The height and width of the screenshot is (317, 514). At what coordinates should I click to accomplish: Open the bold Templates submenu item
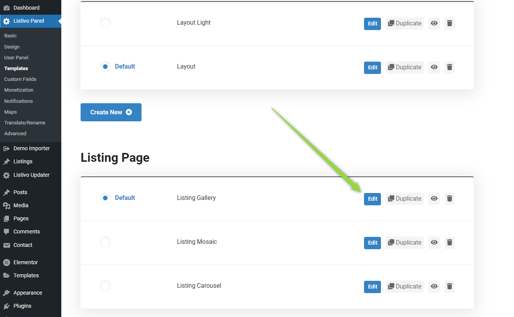click(x=16, y=69)
